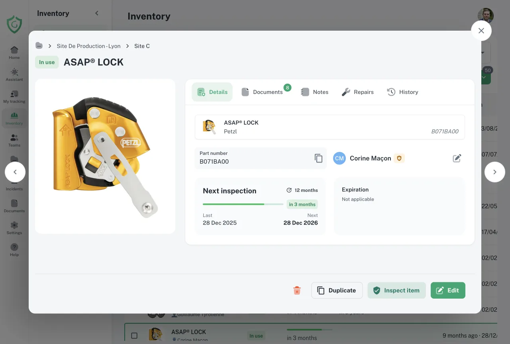
Task: Close the ASAP LOCK detail dialog
Action: tap(481, 31)
